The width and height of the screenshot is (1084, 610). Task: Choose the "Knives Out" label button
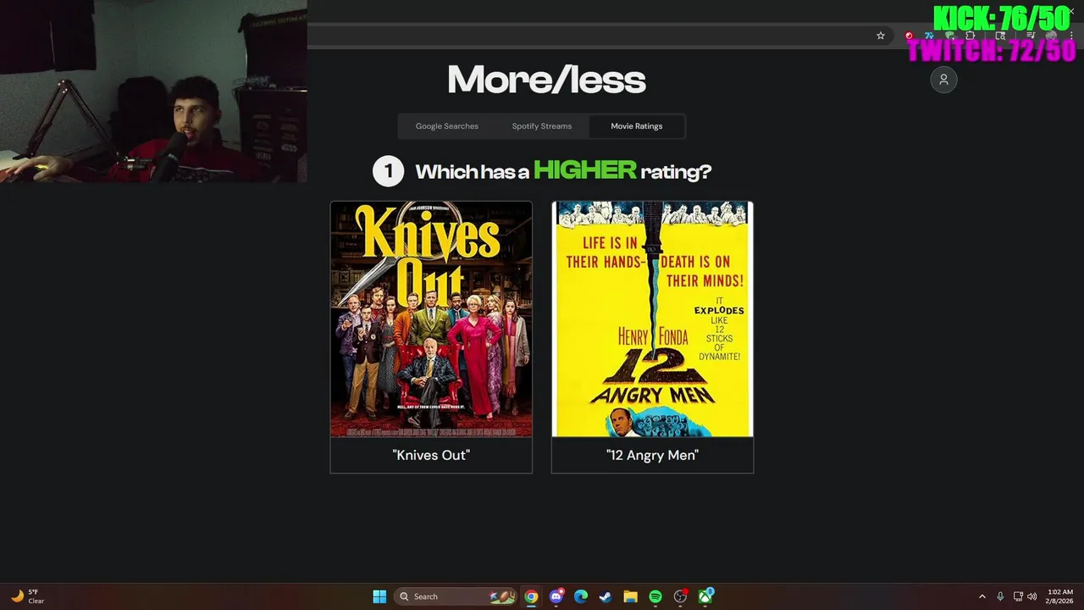pos(431,455)
